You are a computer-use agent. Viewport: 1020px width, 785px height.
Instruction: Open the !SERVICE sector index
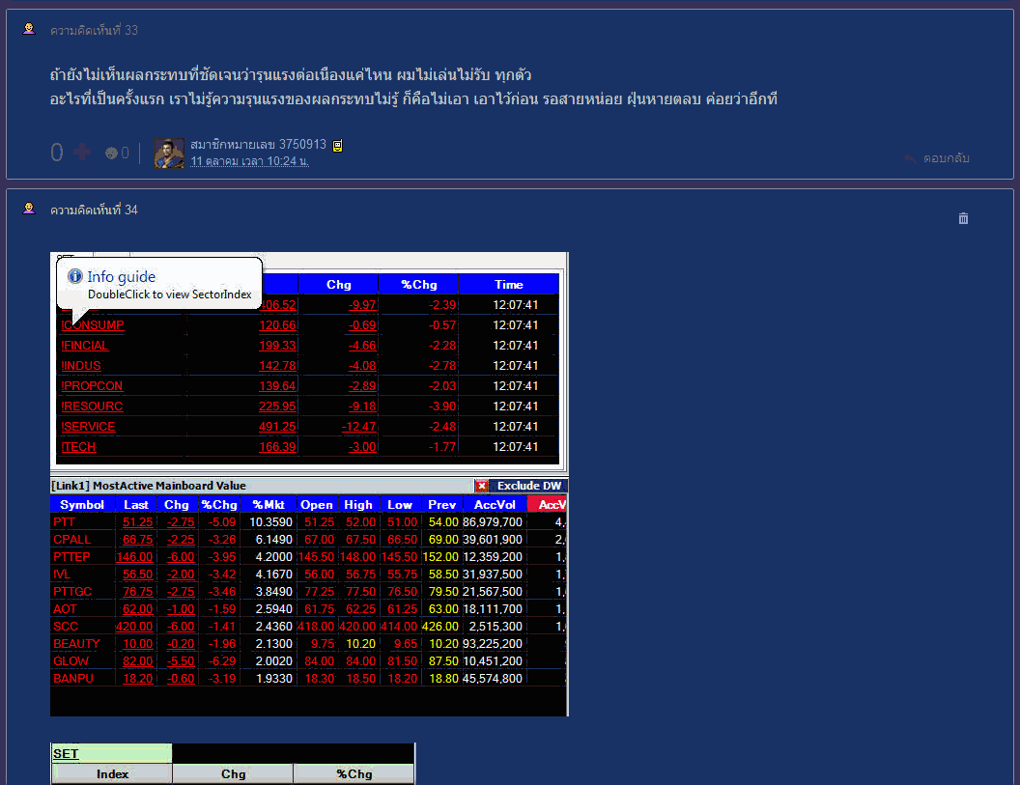click(x=89, y=427)
